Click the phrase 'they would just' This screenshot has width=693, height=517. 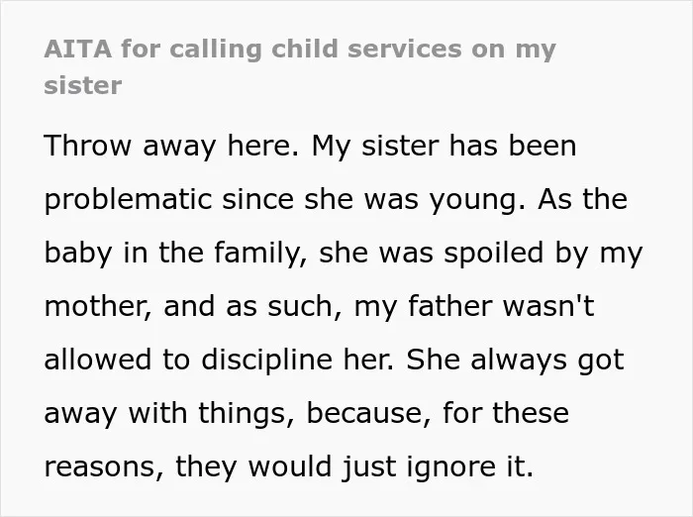tap(285, 467)
